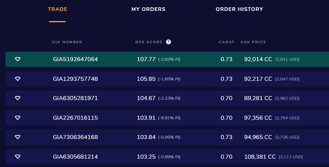
Task: Click diamond icon beside GIA7306364168
Action: coord(17,137)
